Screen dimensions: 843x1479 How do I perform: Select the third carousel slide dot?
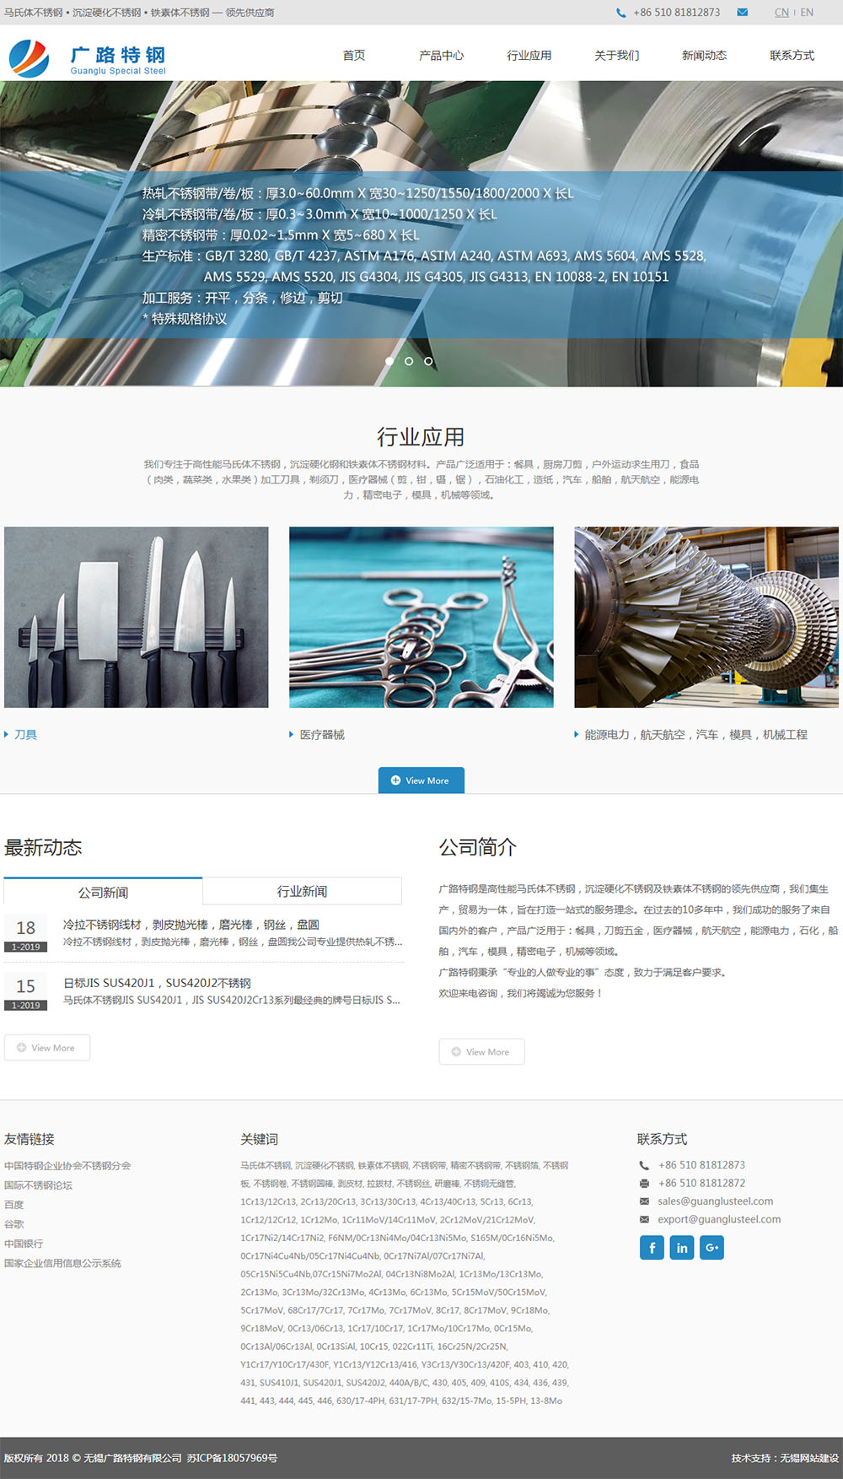tap(428, 361)
